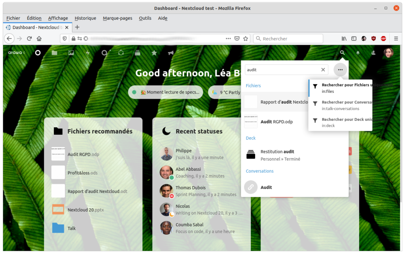
Task: Save the page to Pocket
Action: click(237, 38)
